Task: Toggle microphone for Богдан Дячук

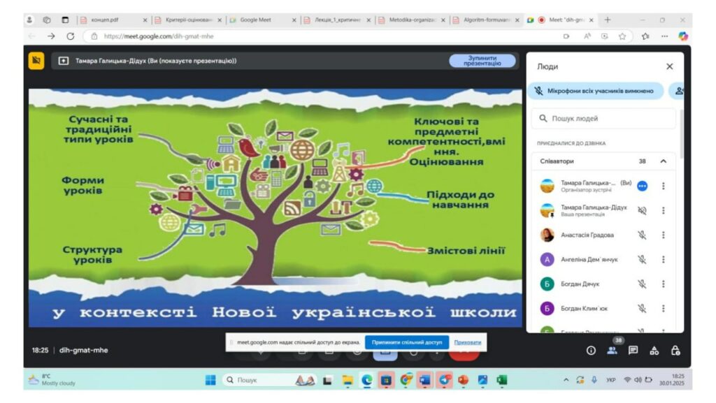Action: 642,284
